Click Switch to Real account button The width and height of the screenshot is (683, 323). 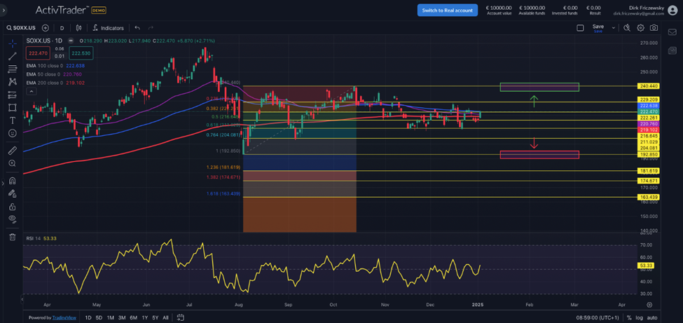448,10
